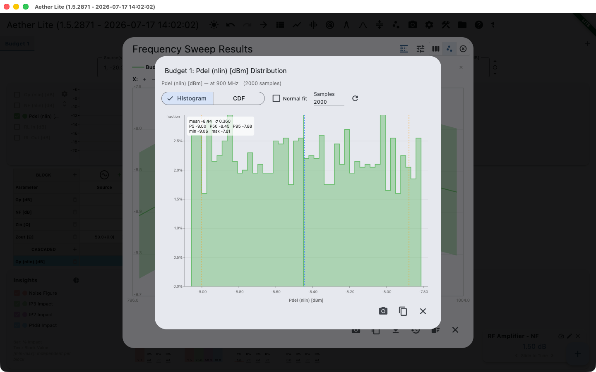Add a row with the BLOCK plus
Image resolution: width=596 pixels, height=372 pixels.
point(75,175)
